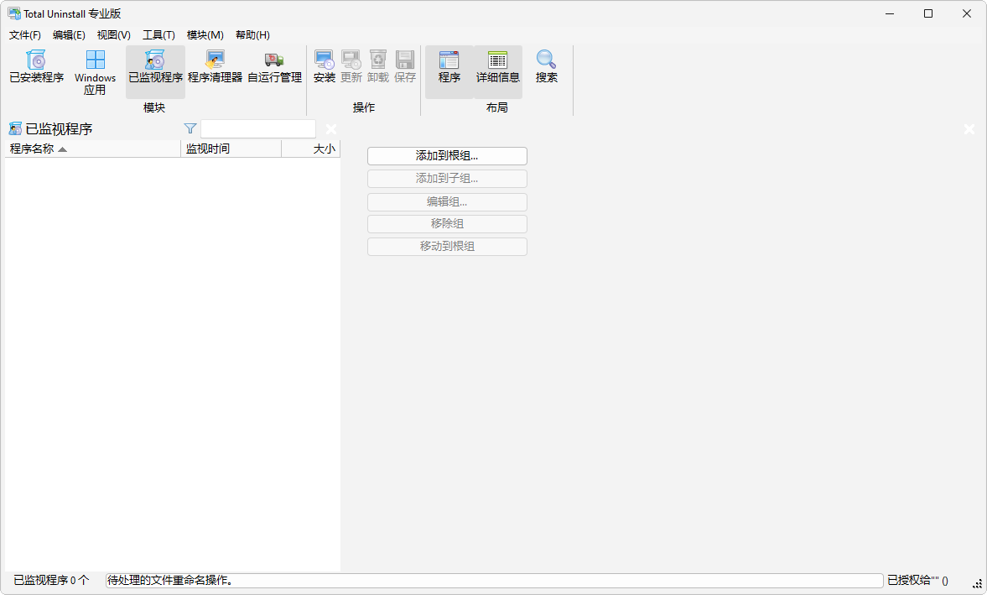Click the 已监视程序 panel header icon
Image resolution: width=987 pixels, height=595 pixels.
tap(14, 128)
